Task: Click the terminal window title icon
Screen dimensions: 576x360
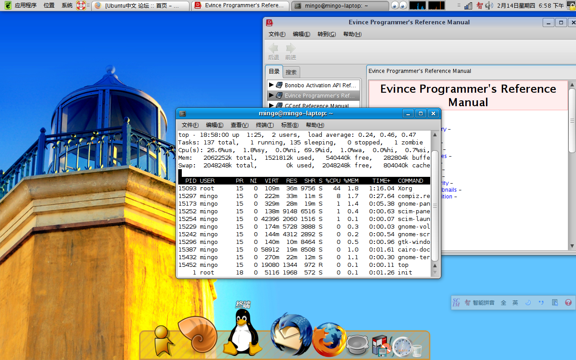Action: [182, 113]
